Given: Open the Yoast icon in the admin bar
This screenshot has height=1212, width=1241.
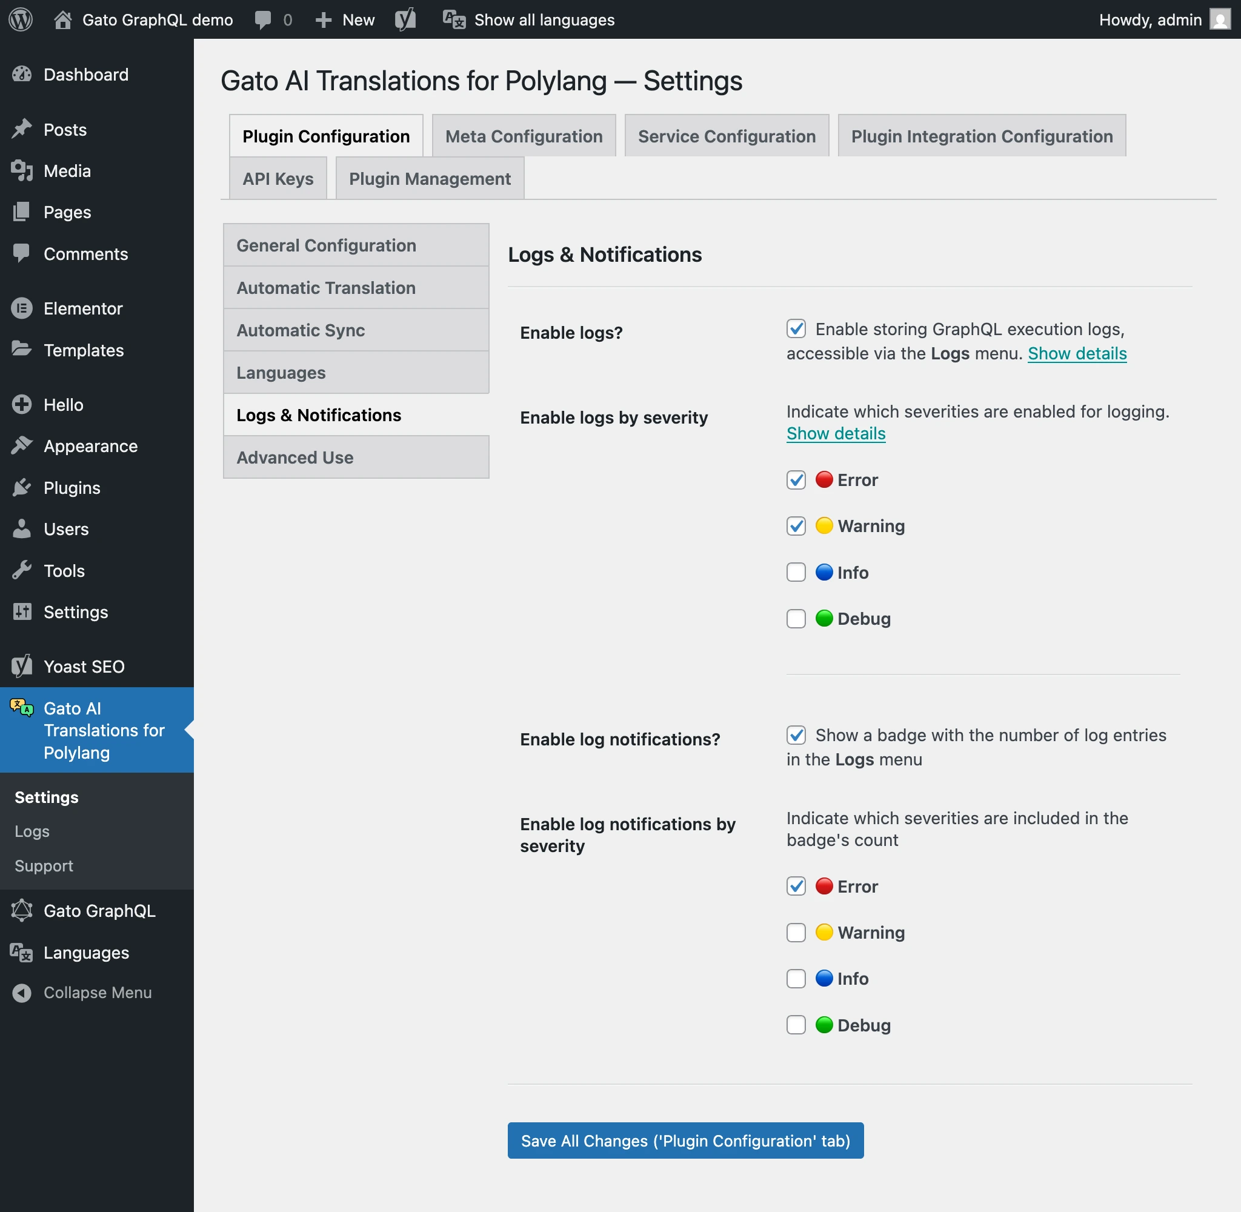Looking at the screenshot, I should point(405,20).
